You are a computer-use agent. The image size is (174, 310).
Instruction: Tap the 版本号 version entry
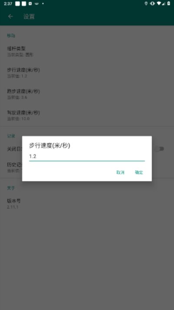[87, 204]
